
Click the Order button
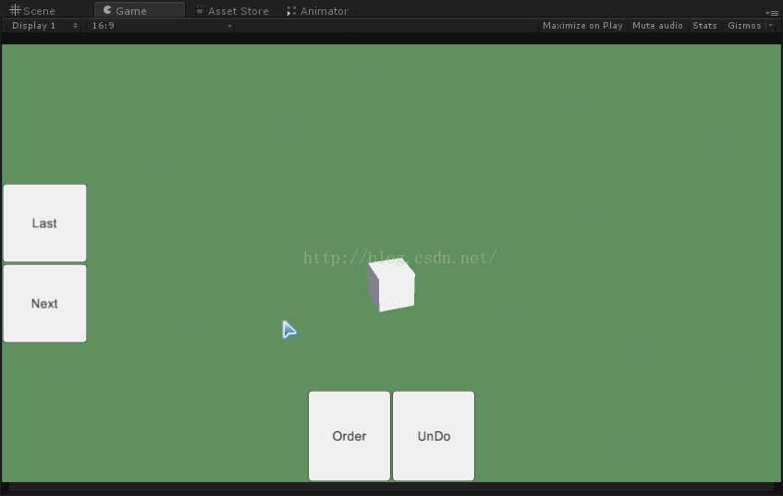pos(349,436)
